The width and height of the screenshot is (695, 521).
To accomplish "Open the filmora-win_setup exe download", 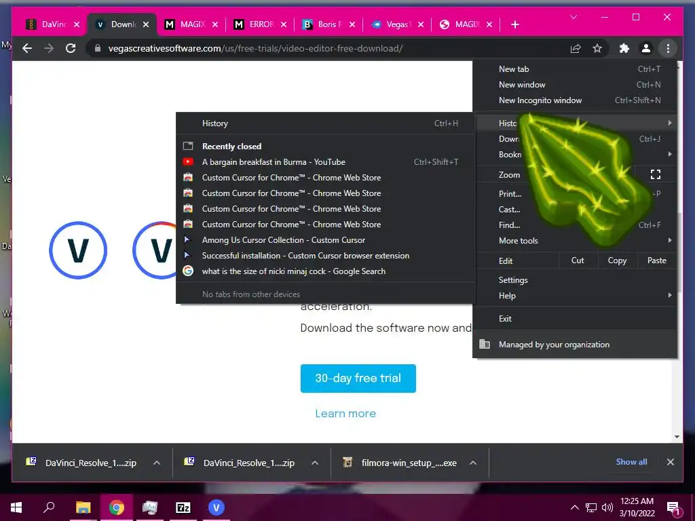I will click(409, 463).
